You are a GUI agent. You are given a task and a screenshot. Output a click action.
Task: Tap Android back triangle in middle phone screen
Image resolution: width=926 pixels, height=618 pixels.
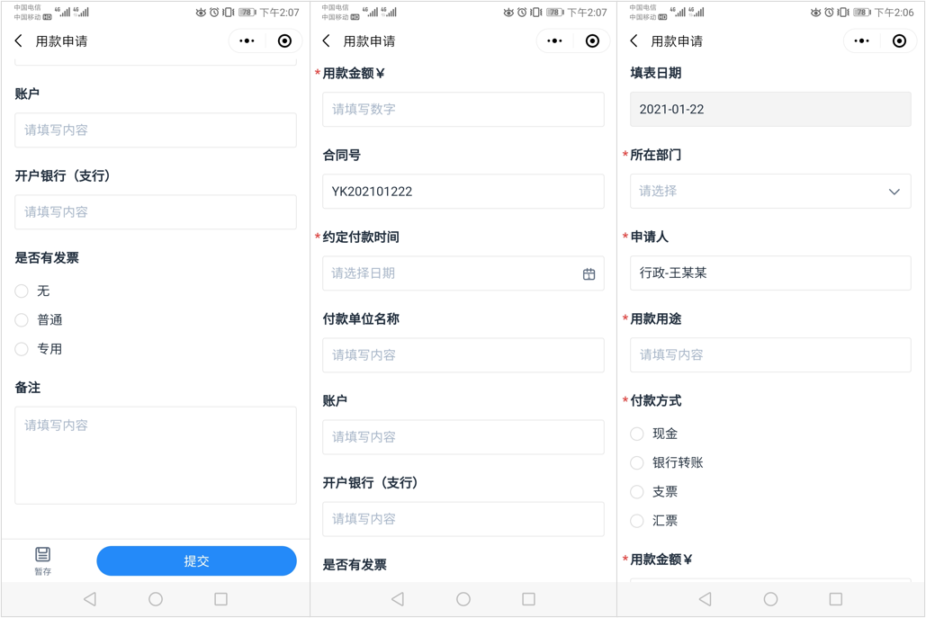point(398,599)
